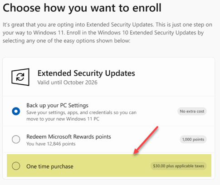Click the move to your new Windows 11 PC text

coord(63,119)
